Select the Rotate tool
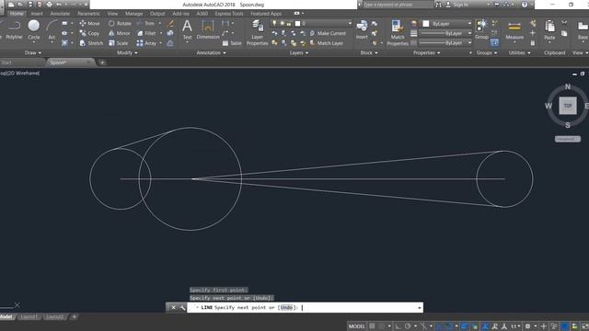589x331 pixels. [120, 23]
